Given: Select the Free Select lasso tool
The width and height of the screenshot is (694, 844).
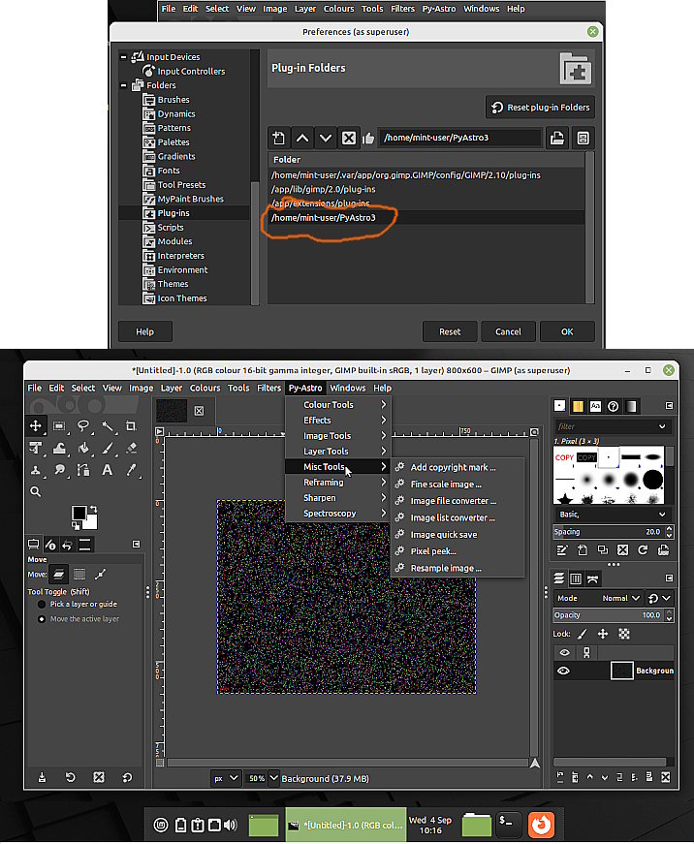Looking at the screenshot, I should point(83,426).
